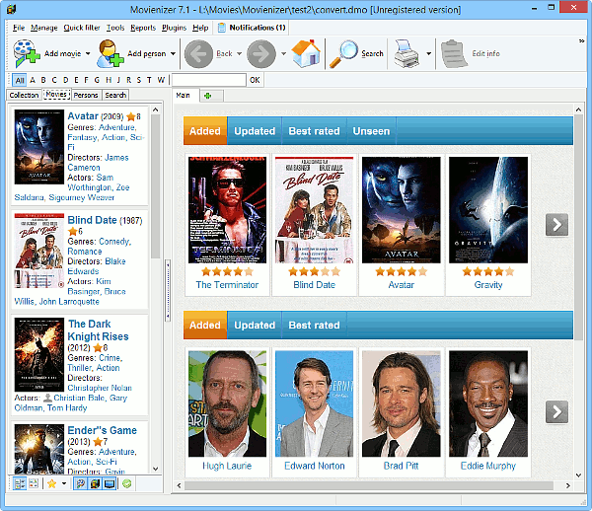Open the Manage menu
This screenshot has width=592, height=511.
coord(44,28)
